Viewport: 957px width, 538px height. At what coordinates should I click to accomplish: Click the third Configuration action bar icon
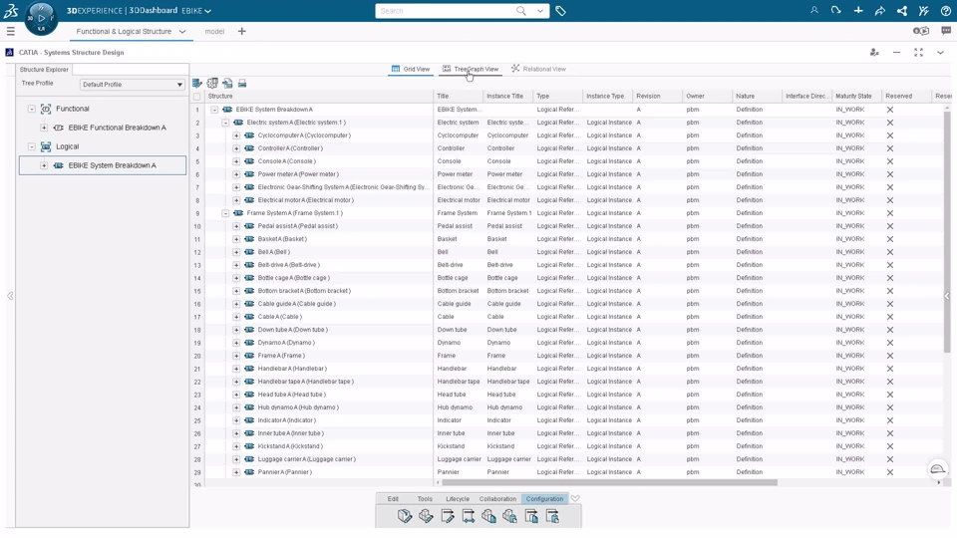point(448,517)
